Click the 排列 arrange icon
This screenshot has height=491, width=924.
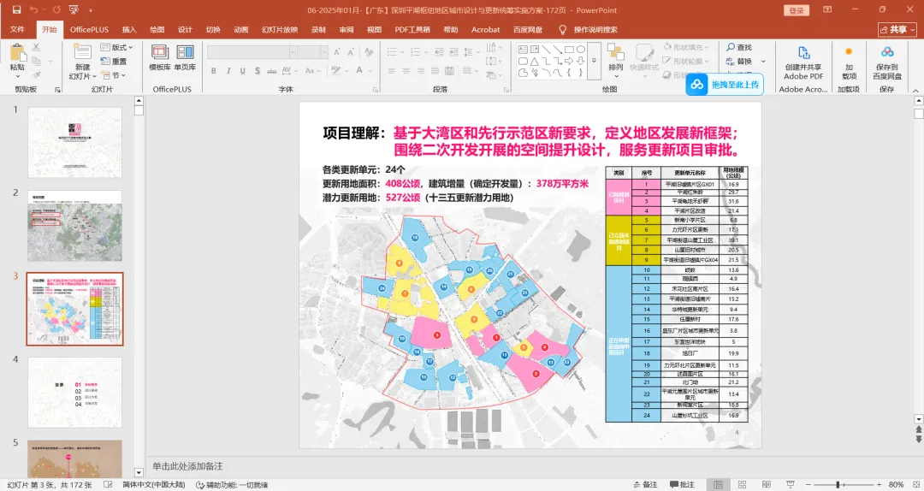616,53
